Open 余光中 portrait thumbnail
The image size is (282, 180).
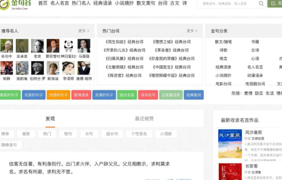click(6, 46)
